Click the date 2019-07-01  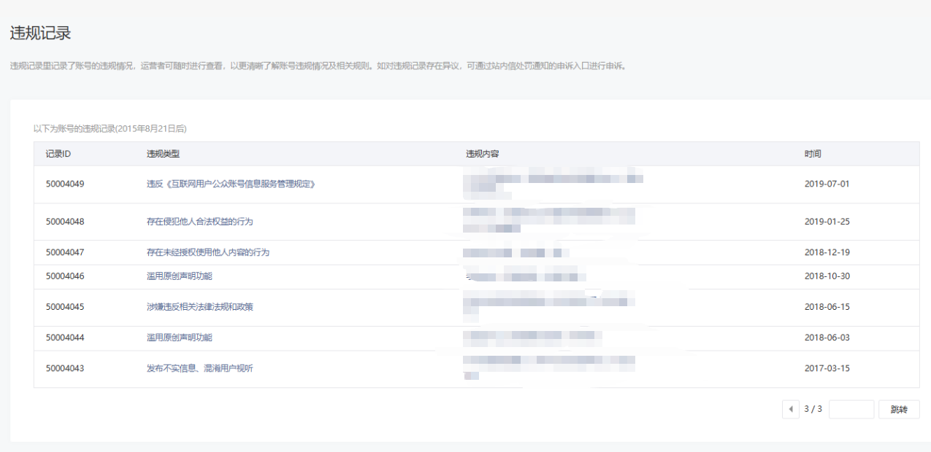tap(827, 184)
